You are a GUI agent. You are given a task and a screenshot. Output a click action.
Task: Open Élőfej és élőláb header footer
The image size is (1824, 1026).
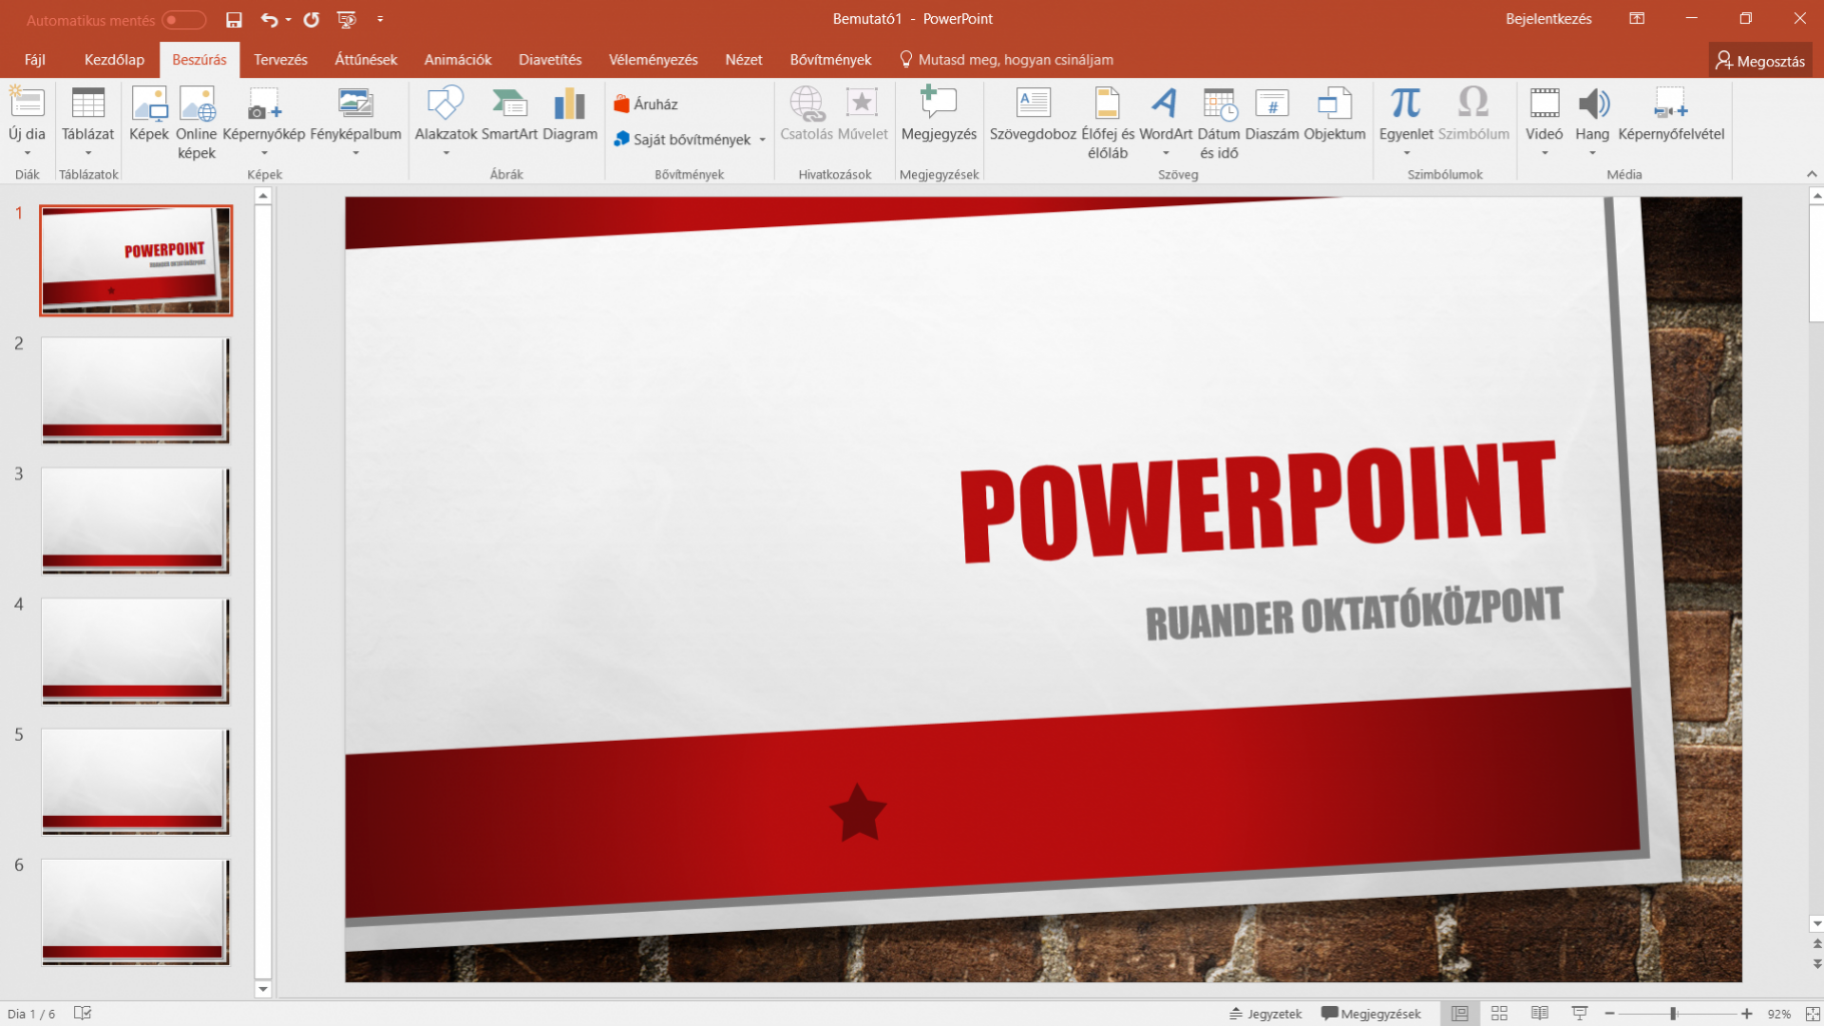pyautogui.click(x=1108, y=122)
